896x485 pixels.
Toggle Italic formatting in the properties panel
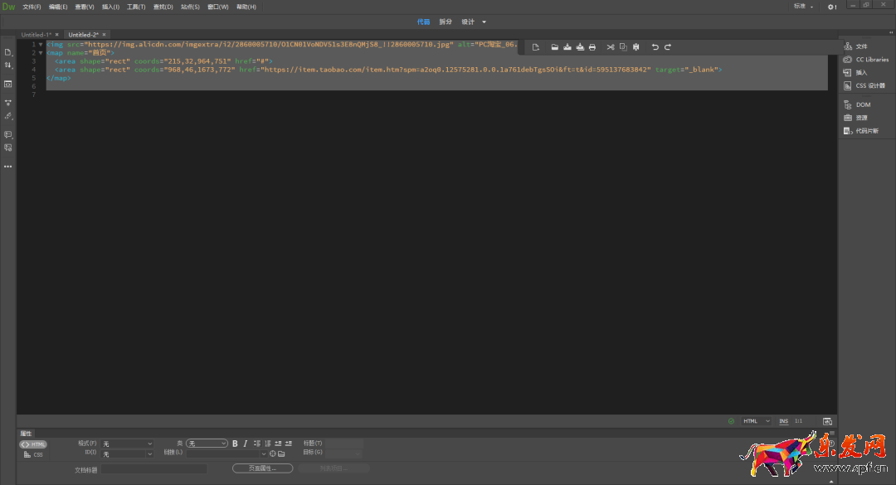246,444
